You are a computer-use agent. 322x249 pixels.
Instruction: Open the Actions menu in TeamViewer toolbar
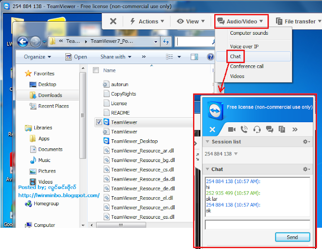click(x=147, y=21)
